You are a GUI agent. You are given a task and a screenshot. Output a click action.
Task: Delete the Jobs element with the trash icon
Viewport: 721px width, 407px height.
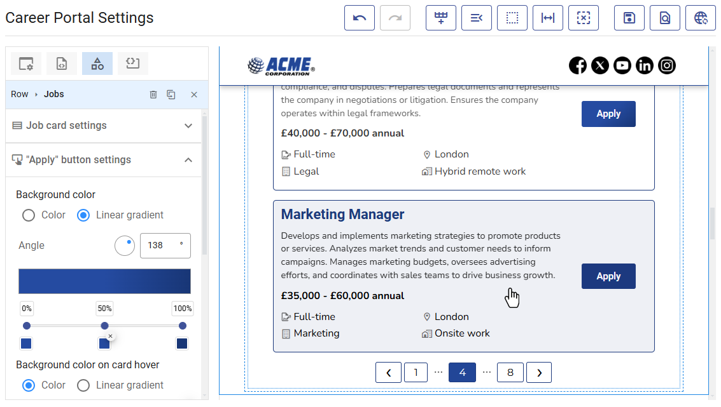click(153, 94)
